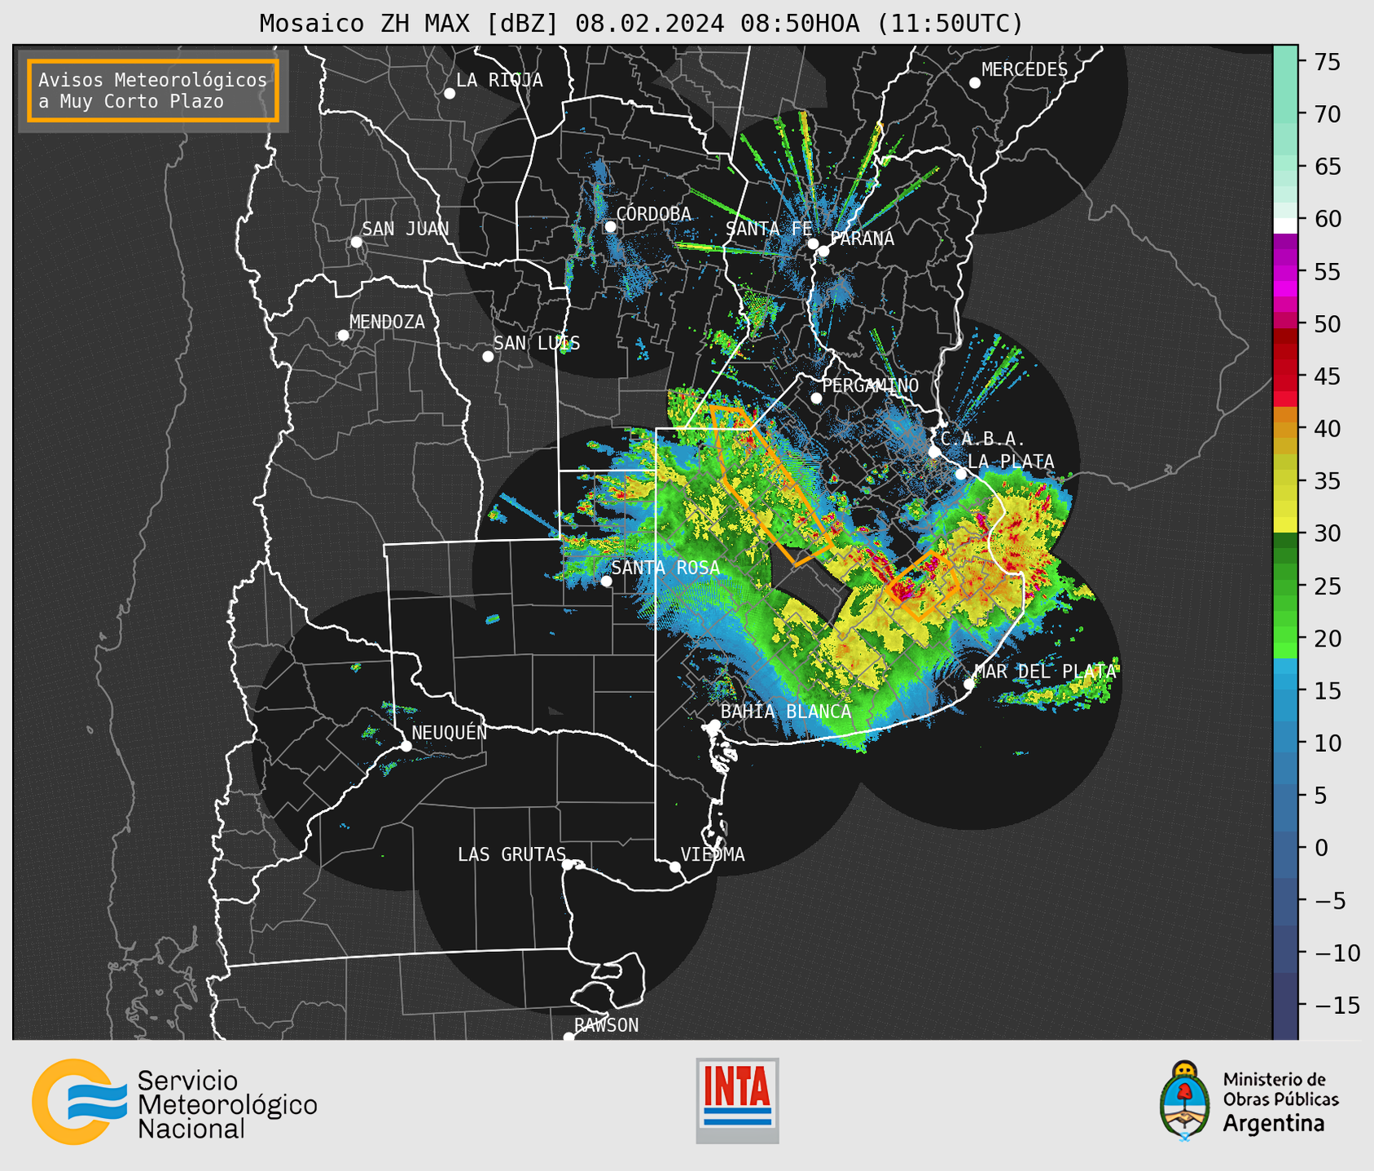1374x1171 pixels.
Task: Click the Bahía Blanca marker dot
Action: [714, 725]
